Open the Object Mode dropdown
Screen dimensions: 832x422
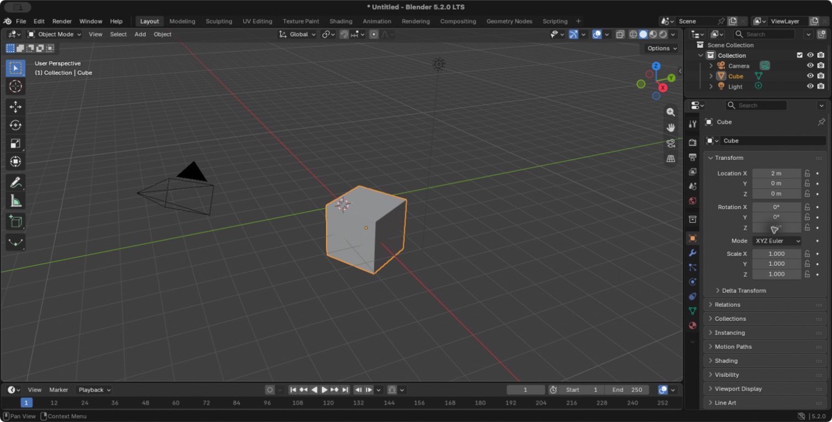pos(54,34)
